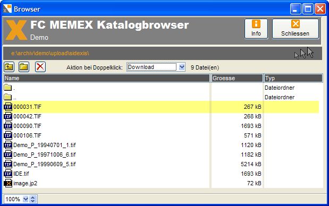The width and height of the screenshot is (329, 206).
Task: Click the red X delete icon
Action: point(40,67)
